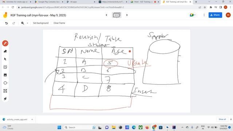The height and width of the screenshot is (131, 233).
Task: Show hidden system tray icons
Action: [x=182, y=127]
